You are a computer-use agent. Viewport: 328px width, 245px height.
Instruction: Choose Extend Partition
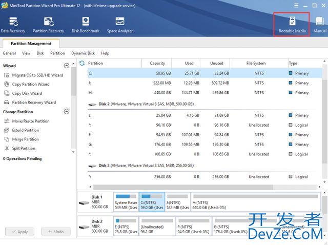click(x=22, y=130)
